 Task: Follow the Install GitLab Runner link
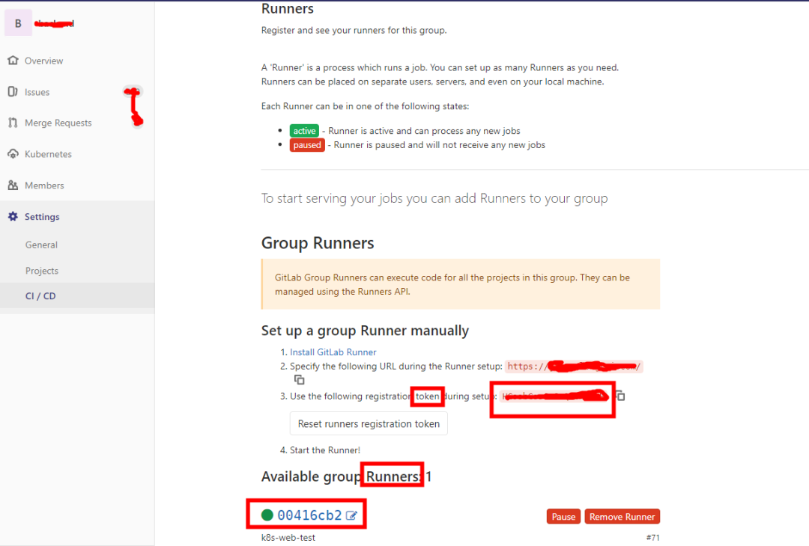[333, 352]
